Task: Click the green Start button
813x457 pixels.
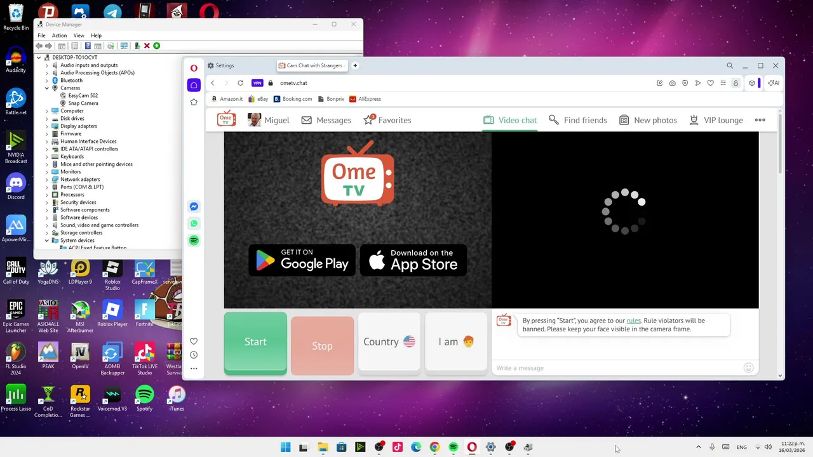Action: point(255,342)
